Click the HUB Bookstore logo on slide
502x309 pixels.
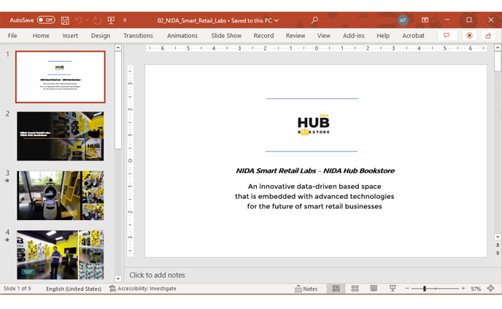point(314,124)
